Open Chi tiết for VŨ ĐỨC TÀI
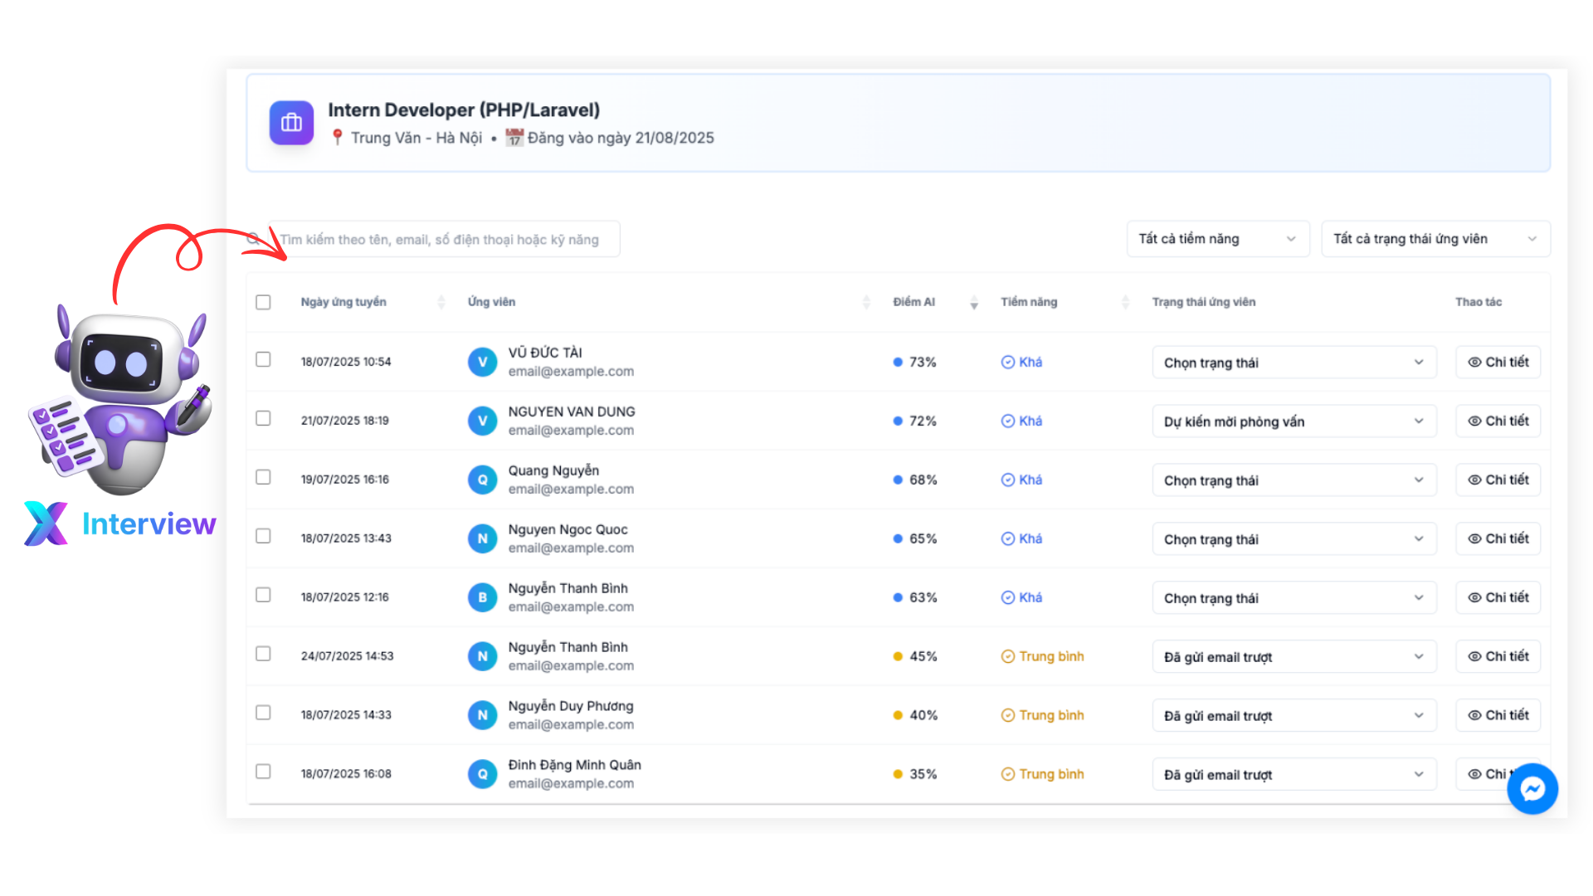This screenshot has width=1593, height=896. [1498, 362]
